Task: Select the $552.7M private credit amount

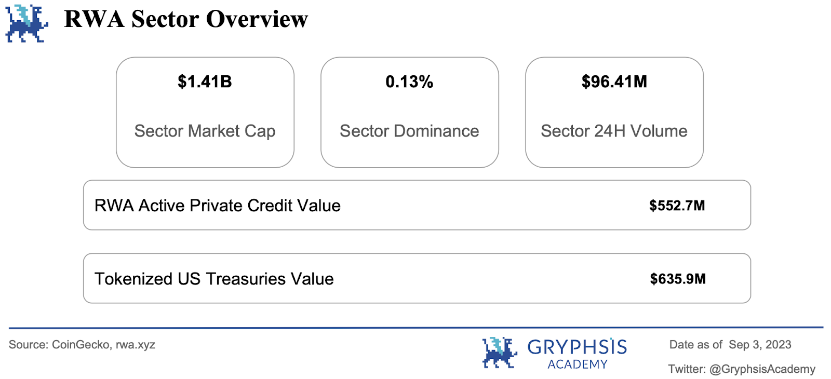Action: pyautogui.click(x=677, y=206)
